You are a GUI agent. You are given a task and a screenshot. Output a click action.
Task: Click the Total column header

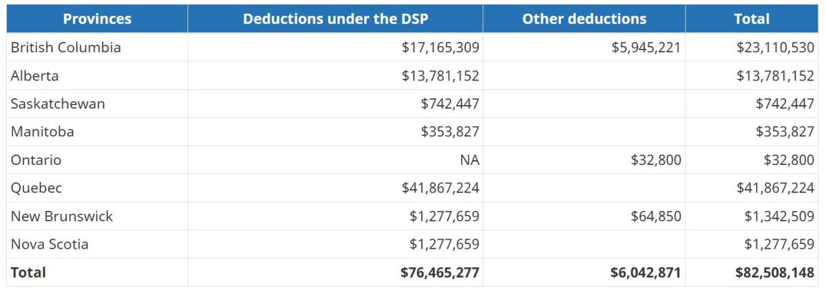point(751,19)
